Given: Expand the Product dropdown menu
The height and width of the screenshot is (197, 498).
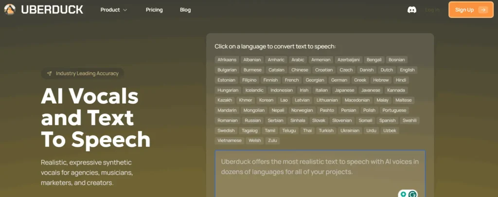Looking at the screenshot, I should point(114,10).
